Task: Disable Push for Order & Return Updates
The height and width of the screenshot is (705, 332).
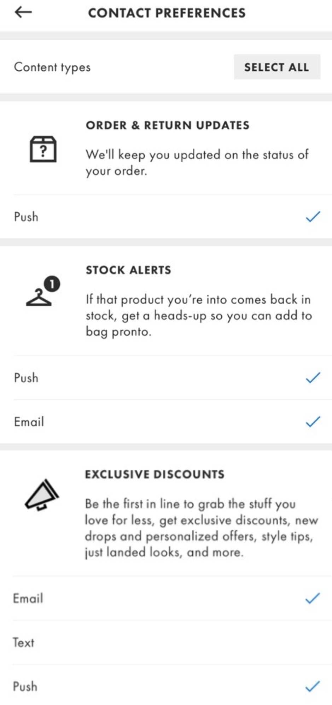Action: tap(313, 217)
